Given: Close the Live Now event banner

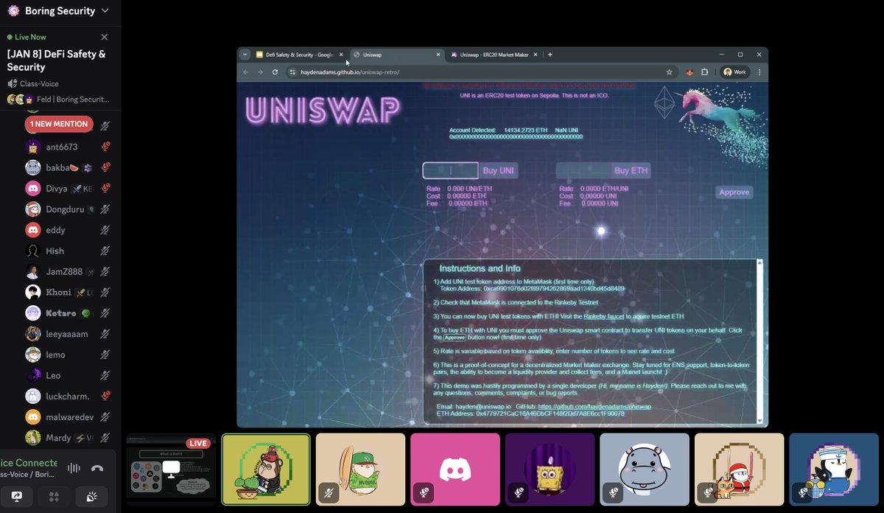Looking at the screenshot, I should point(104,37).
